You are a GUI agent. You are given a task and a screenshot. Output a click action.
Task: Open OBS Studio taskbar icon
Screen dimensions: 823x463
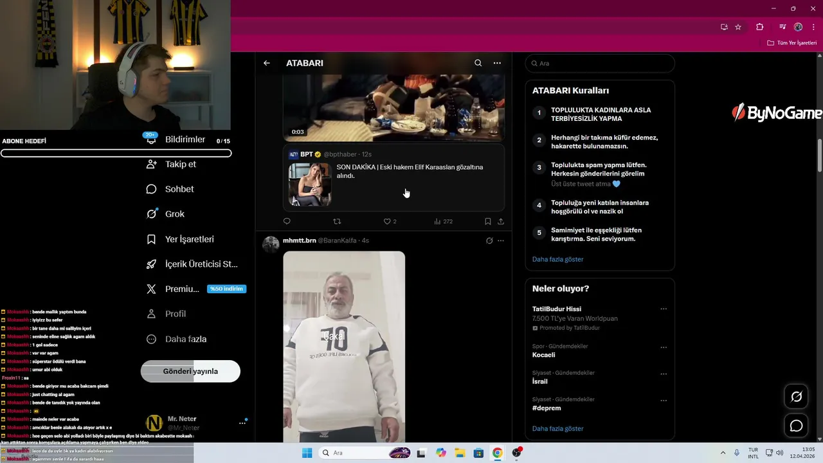pyautogui.click(x=516, y=453)
